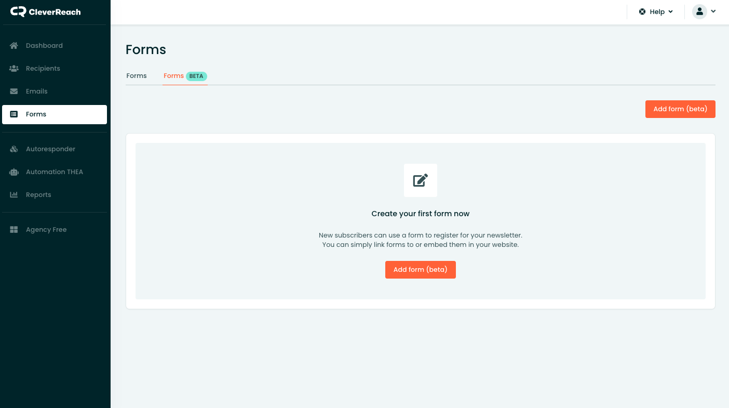Click the Help lifebuoy icon
This screenshot has height=408, width=729.
[x=642, y=11]
